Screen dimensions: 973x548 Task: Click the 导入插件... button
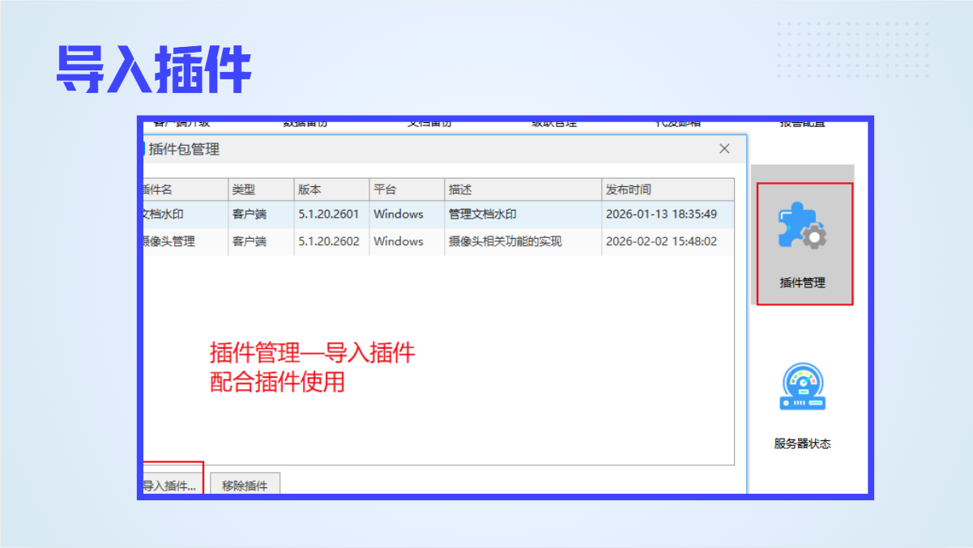point(172,486)
